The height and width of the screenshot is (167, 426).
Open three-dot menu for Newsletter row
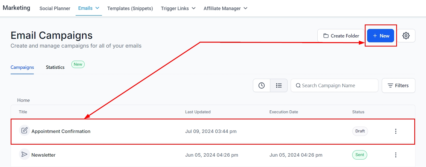(396, 155)
